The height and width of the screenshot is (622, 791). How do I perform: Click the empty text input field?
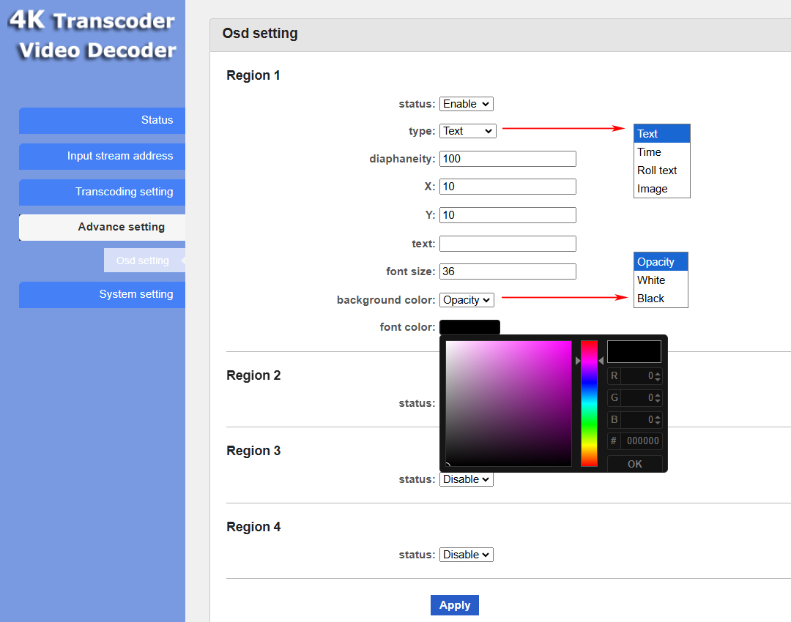pyautogui.click(x=508, y=244)
